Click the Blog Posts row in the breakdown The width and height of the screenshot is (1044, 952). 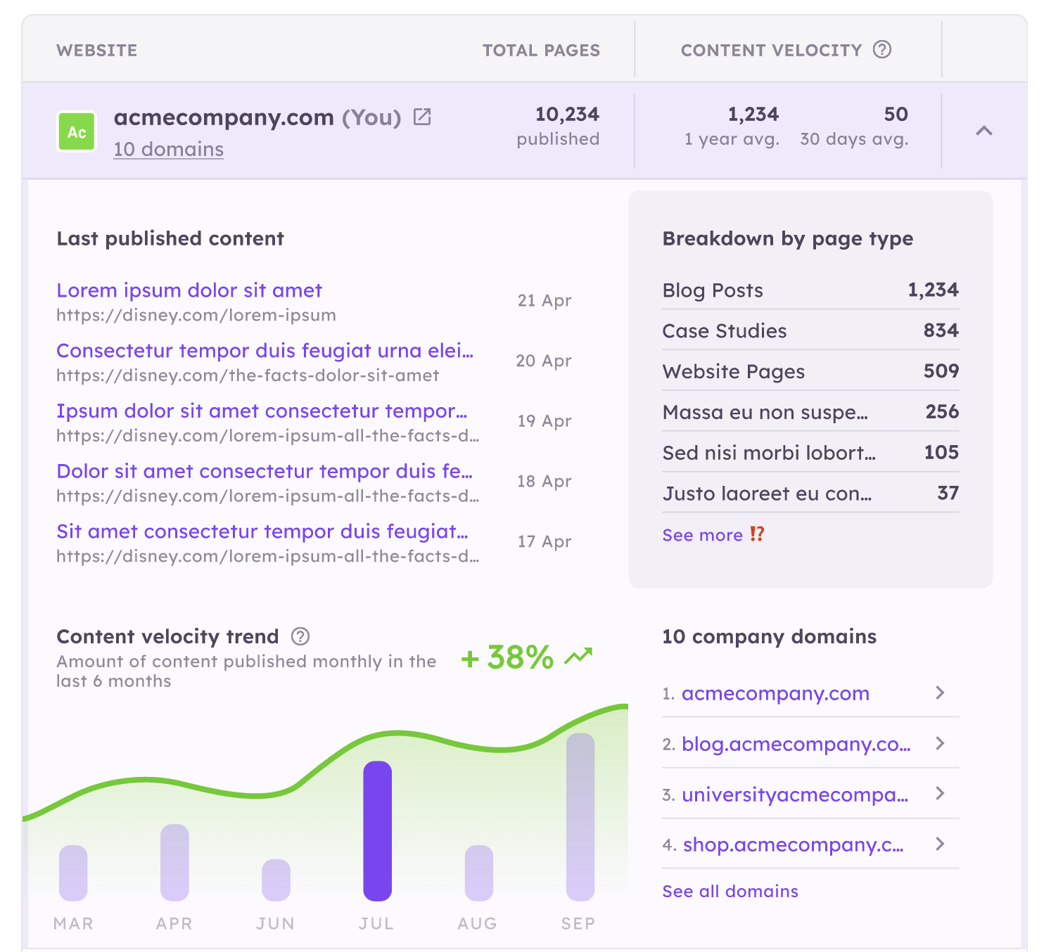809,290
